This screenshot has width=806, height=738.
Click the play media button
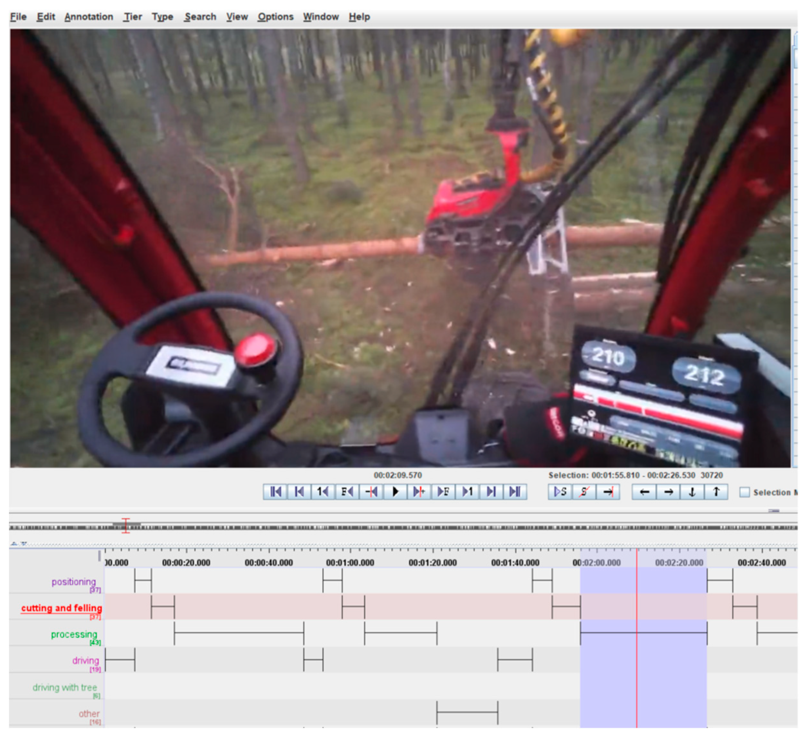pos(395,492)
